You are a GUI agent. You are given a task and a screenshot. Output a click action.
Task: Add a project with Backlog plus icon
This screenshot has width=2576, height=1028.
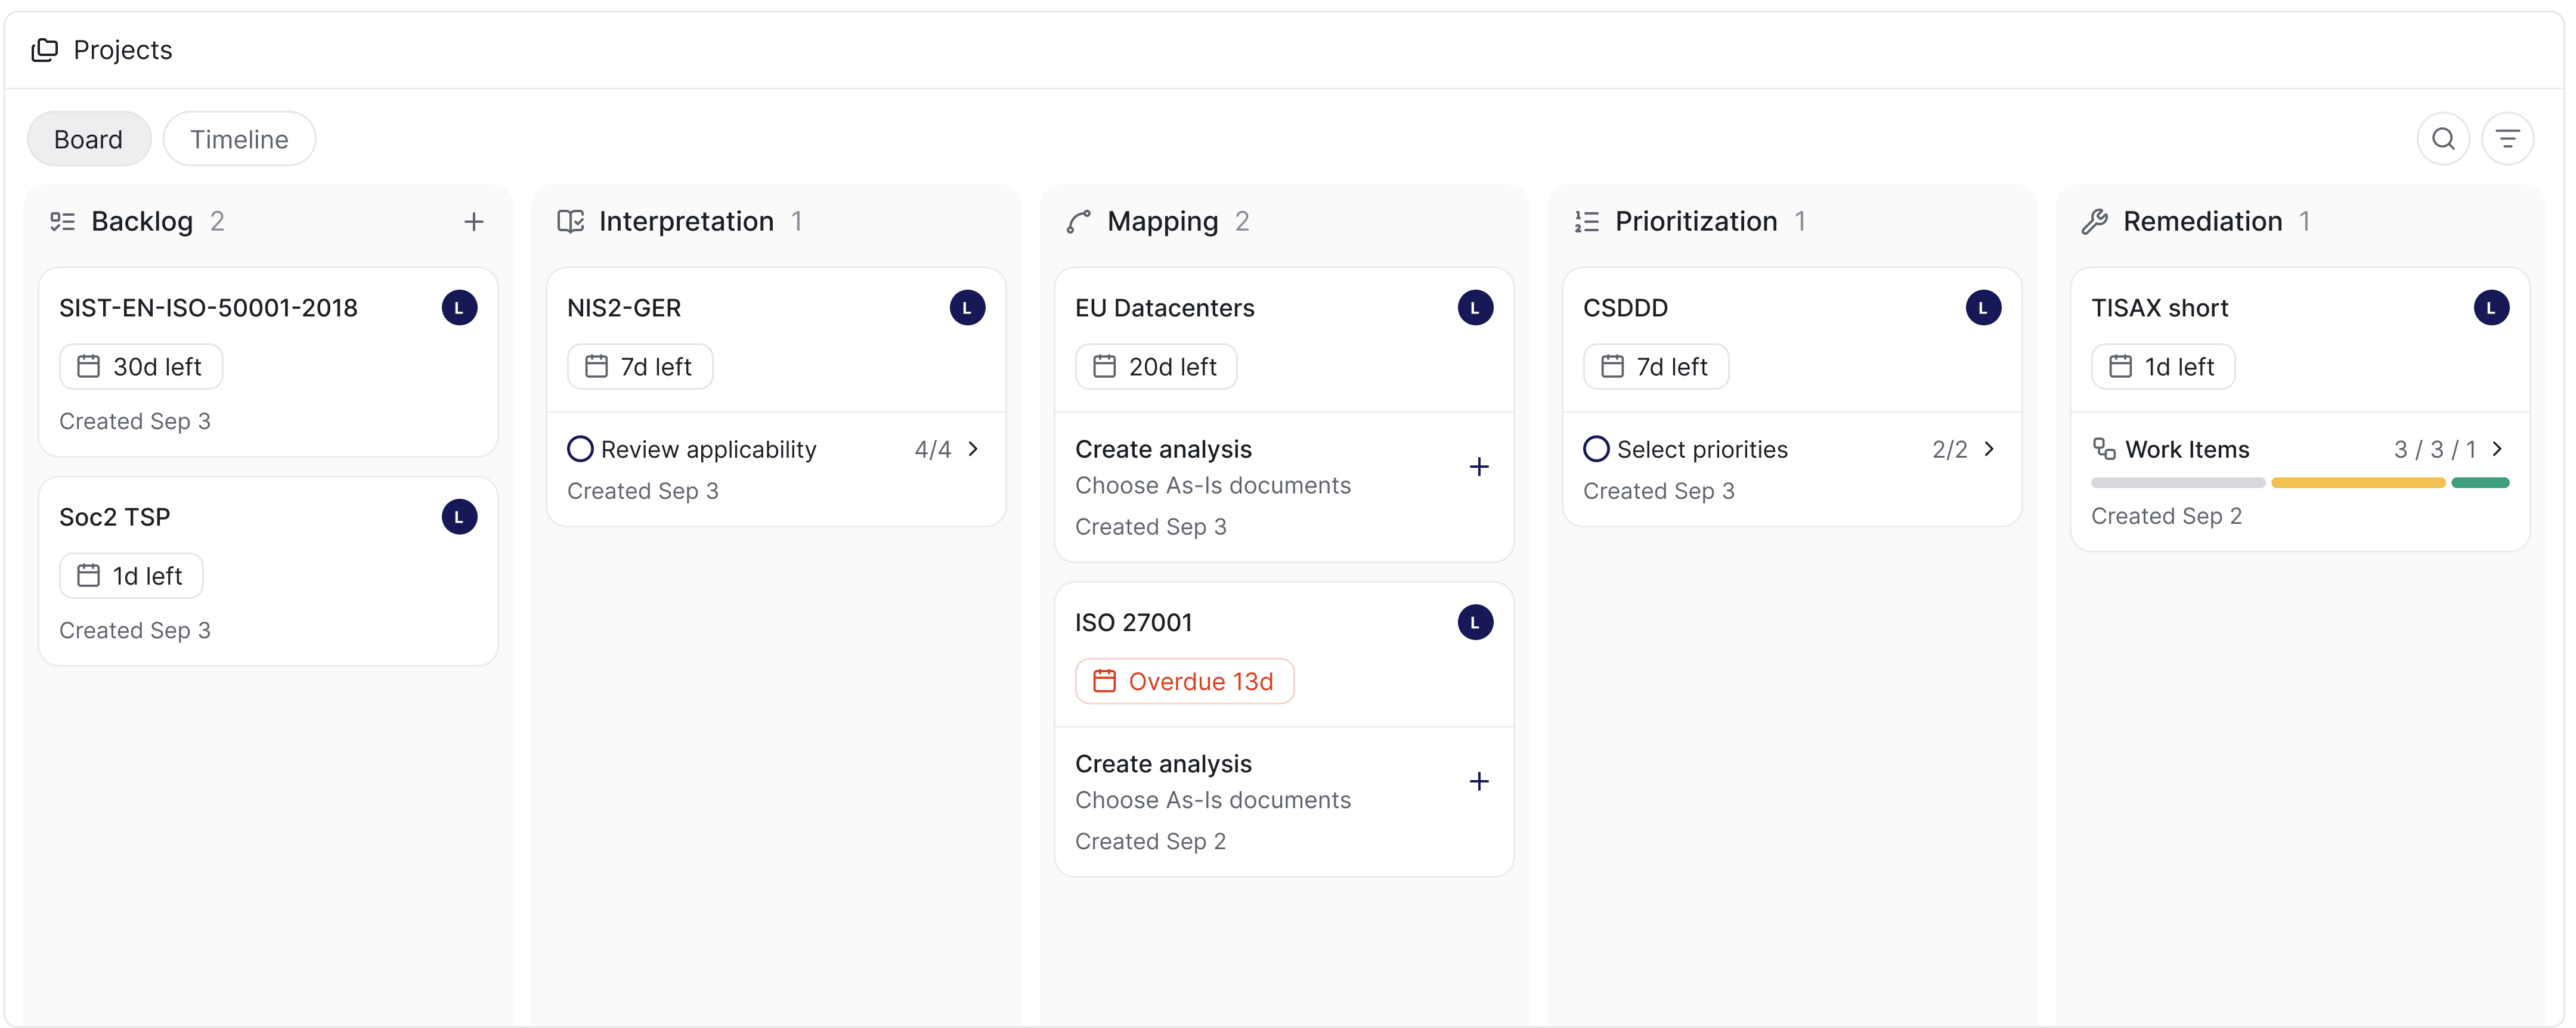[474, 220]
